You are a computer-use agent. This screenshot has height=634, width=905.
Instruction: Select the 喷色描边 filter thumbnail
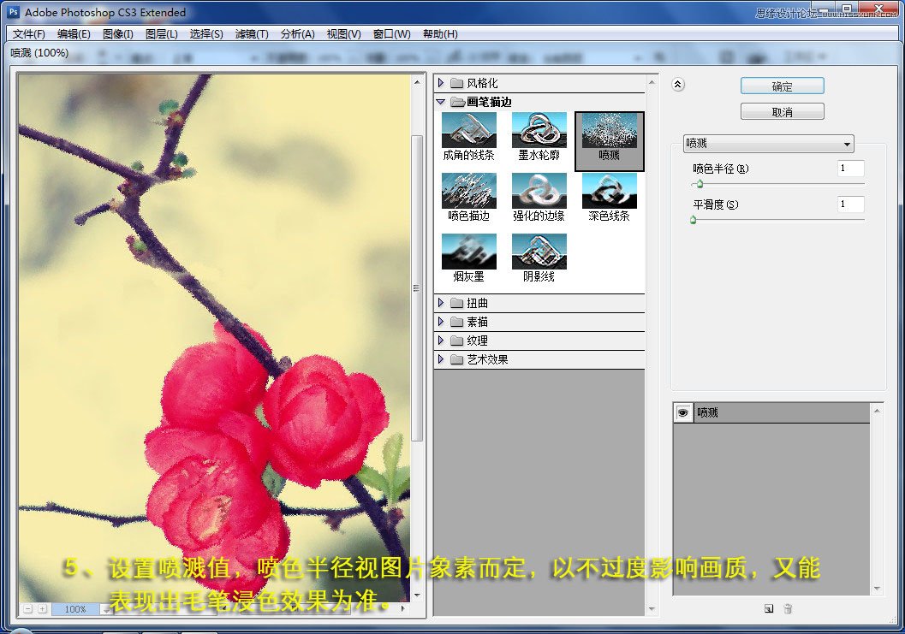tap(468, 191)
